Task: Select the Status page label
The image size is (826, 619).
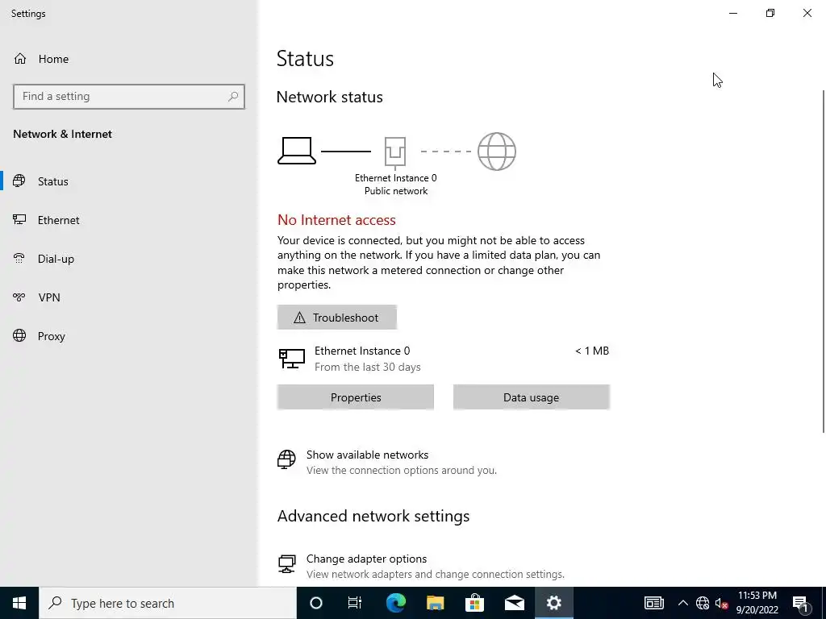Action: [53, 181]
